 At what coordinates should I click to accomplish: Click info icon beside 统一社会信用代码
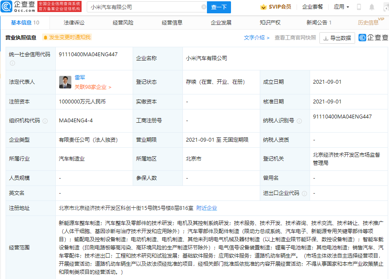click(x=12, y=63)
